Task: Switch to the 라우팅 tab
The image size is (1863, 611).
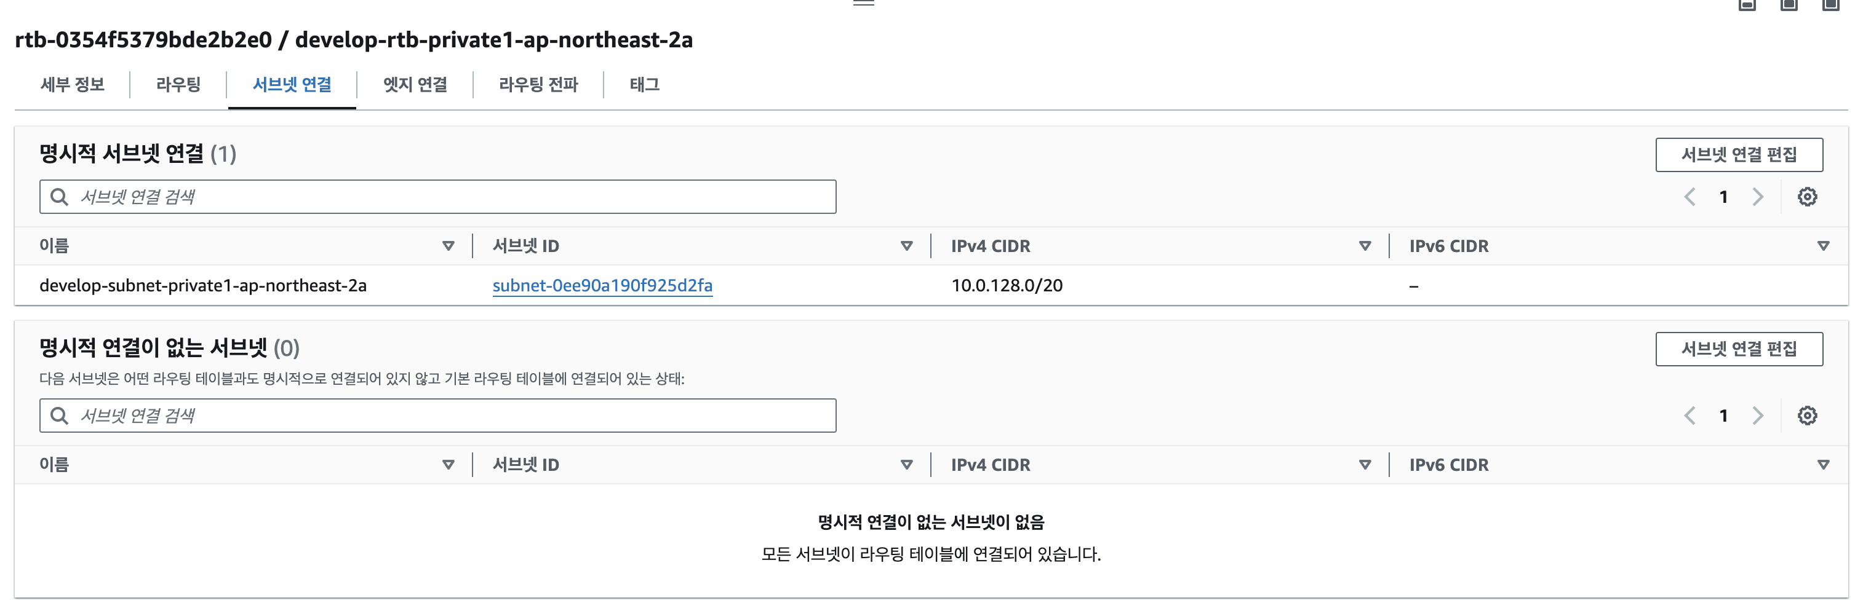Action: [178, 84]
